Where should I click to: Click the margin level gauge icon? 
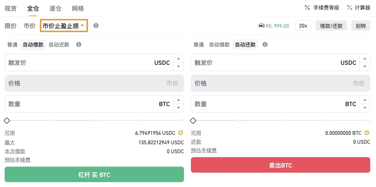[x=262, y=26]
